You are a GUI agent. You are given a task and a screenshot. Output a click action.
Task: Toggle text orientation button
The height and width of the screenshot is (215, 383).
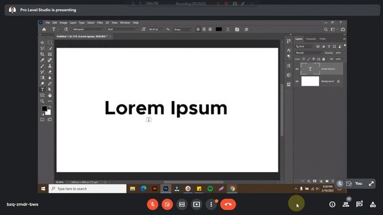click(66, 29)
